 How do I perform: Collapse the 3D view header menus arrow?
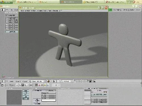pos(7,81)
